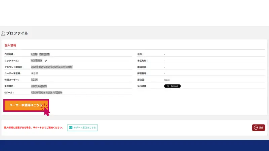The image size is (269, 151).
Task: Click the SNS連携 field label
Action: (x=142, y=86)
